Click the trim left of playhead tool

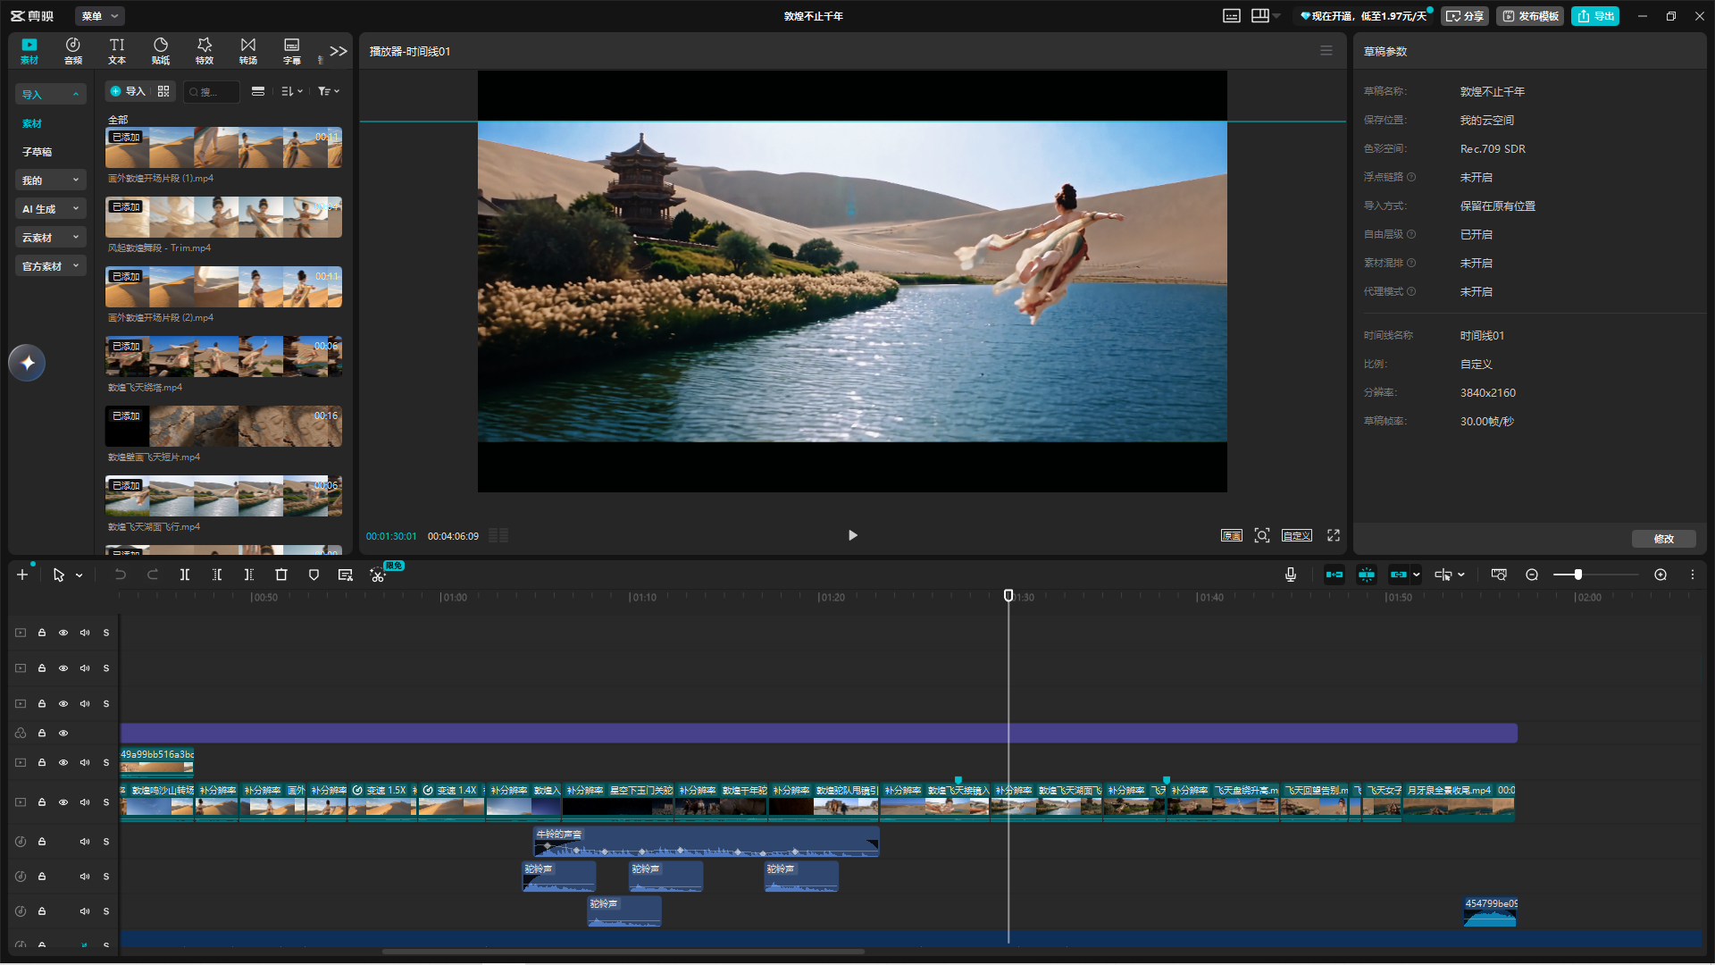217,575
